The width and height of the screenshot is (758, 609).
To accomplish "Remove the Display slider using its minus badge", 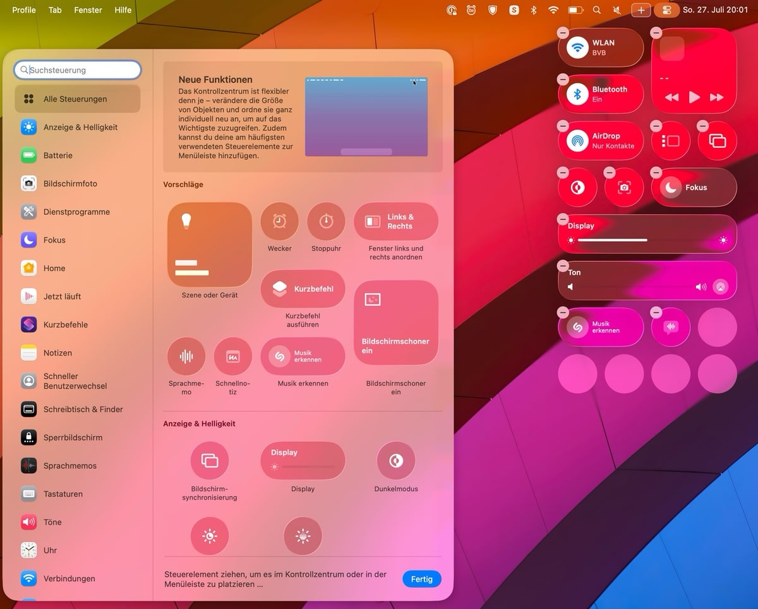I will pos(562,219).
